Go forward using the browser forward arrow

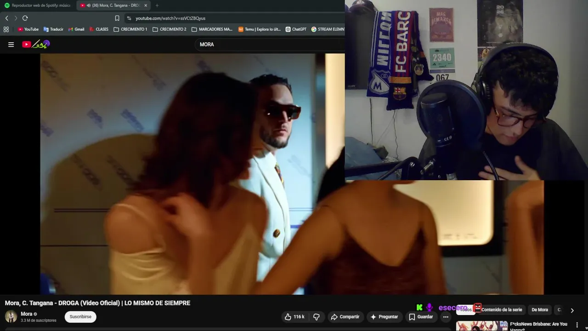click(x=16, y=18)
